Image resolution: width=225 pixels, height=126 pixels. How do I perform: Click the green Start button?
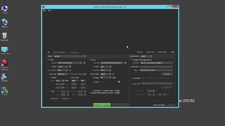coord(102,105)
